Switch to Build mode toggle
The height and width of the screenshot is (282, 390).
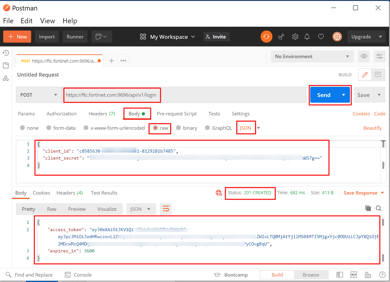coord(277,275)
